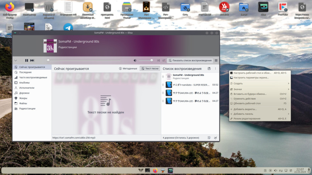Pause playback with the pause button

(27, 61)
